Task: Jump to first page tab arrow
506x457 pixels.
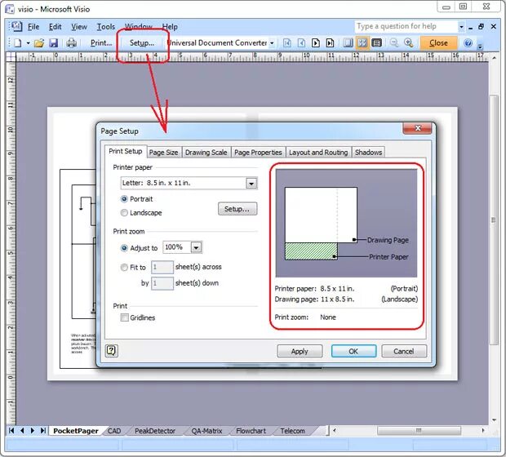Action: click(x=11, y=431)
